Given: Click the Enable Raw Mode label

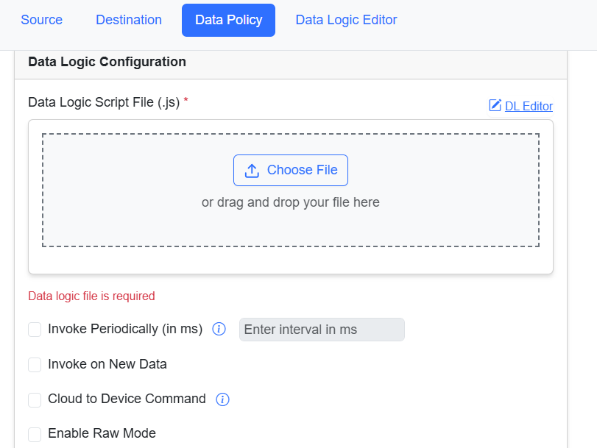Looking at the screenshot, I should click(102, 433).
